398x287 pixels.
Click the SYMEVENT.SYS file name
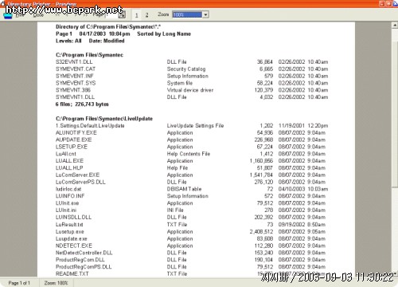[76, 83]
